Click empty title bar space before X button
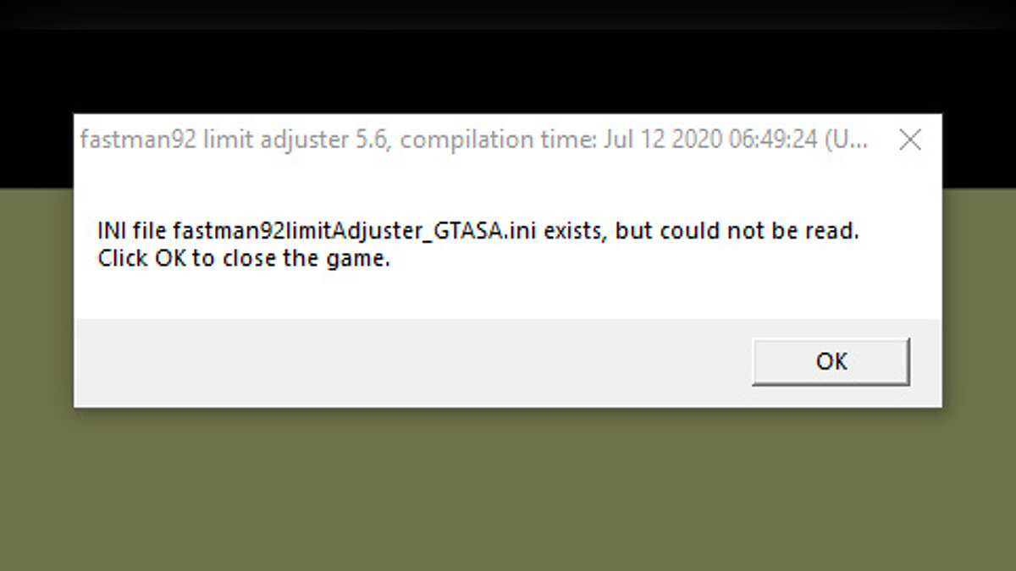 coord(881,140)
